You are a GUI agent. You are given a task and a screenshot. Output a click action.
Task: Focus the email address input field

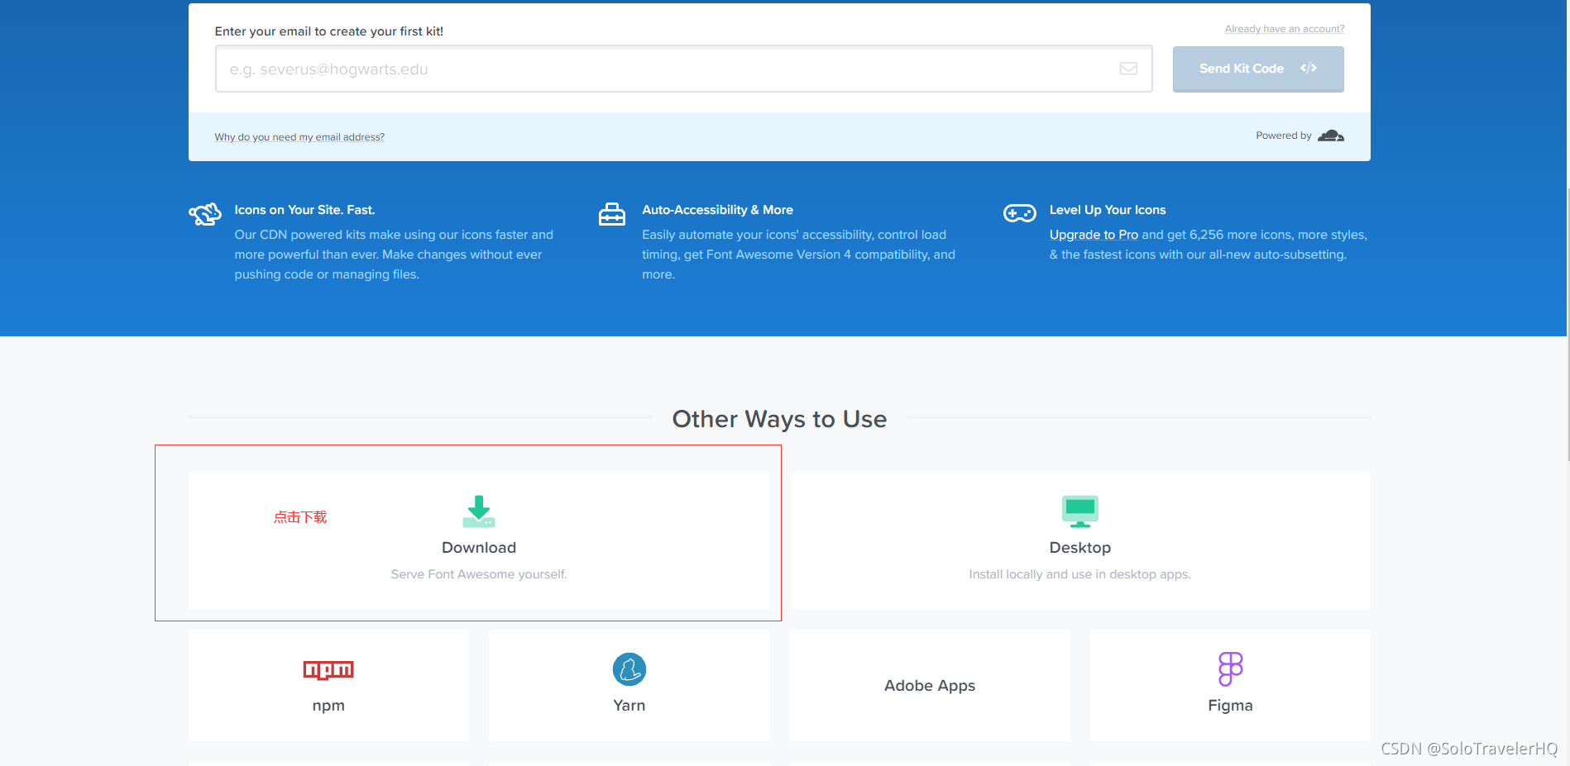(x=683, y=69)
